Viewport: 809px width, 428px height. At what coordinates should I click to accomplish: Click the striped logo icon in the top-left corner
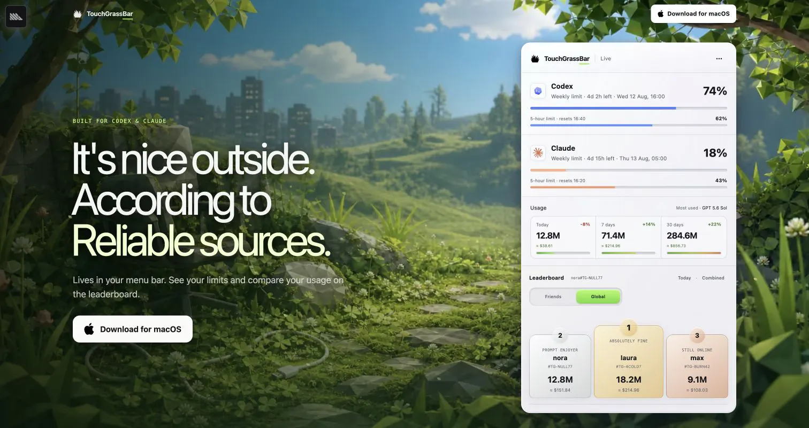[x=16, y=17]
